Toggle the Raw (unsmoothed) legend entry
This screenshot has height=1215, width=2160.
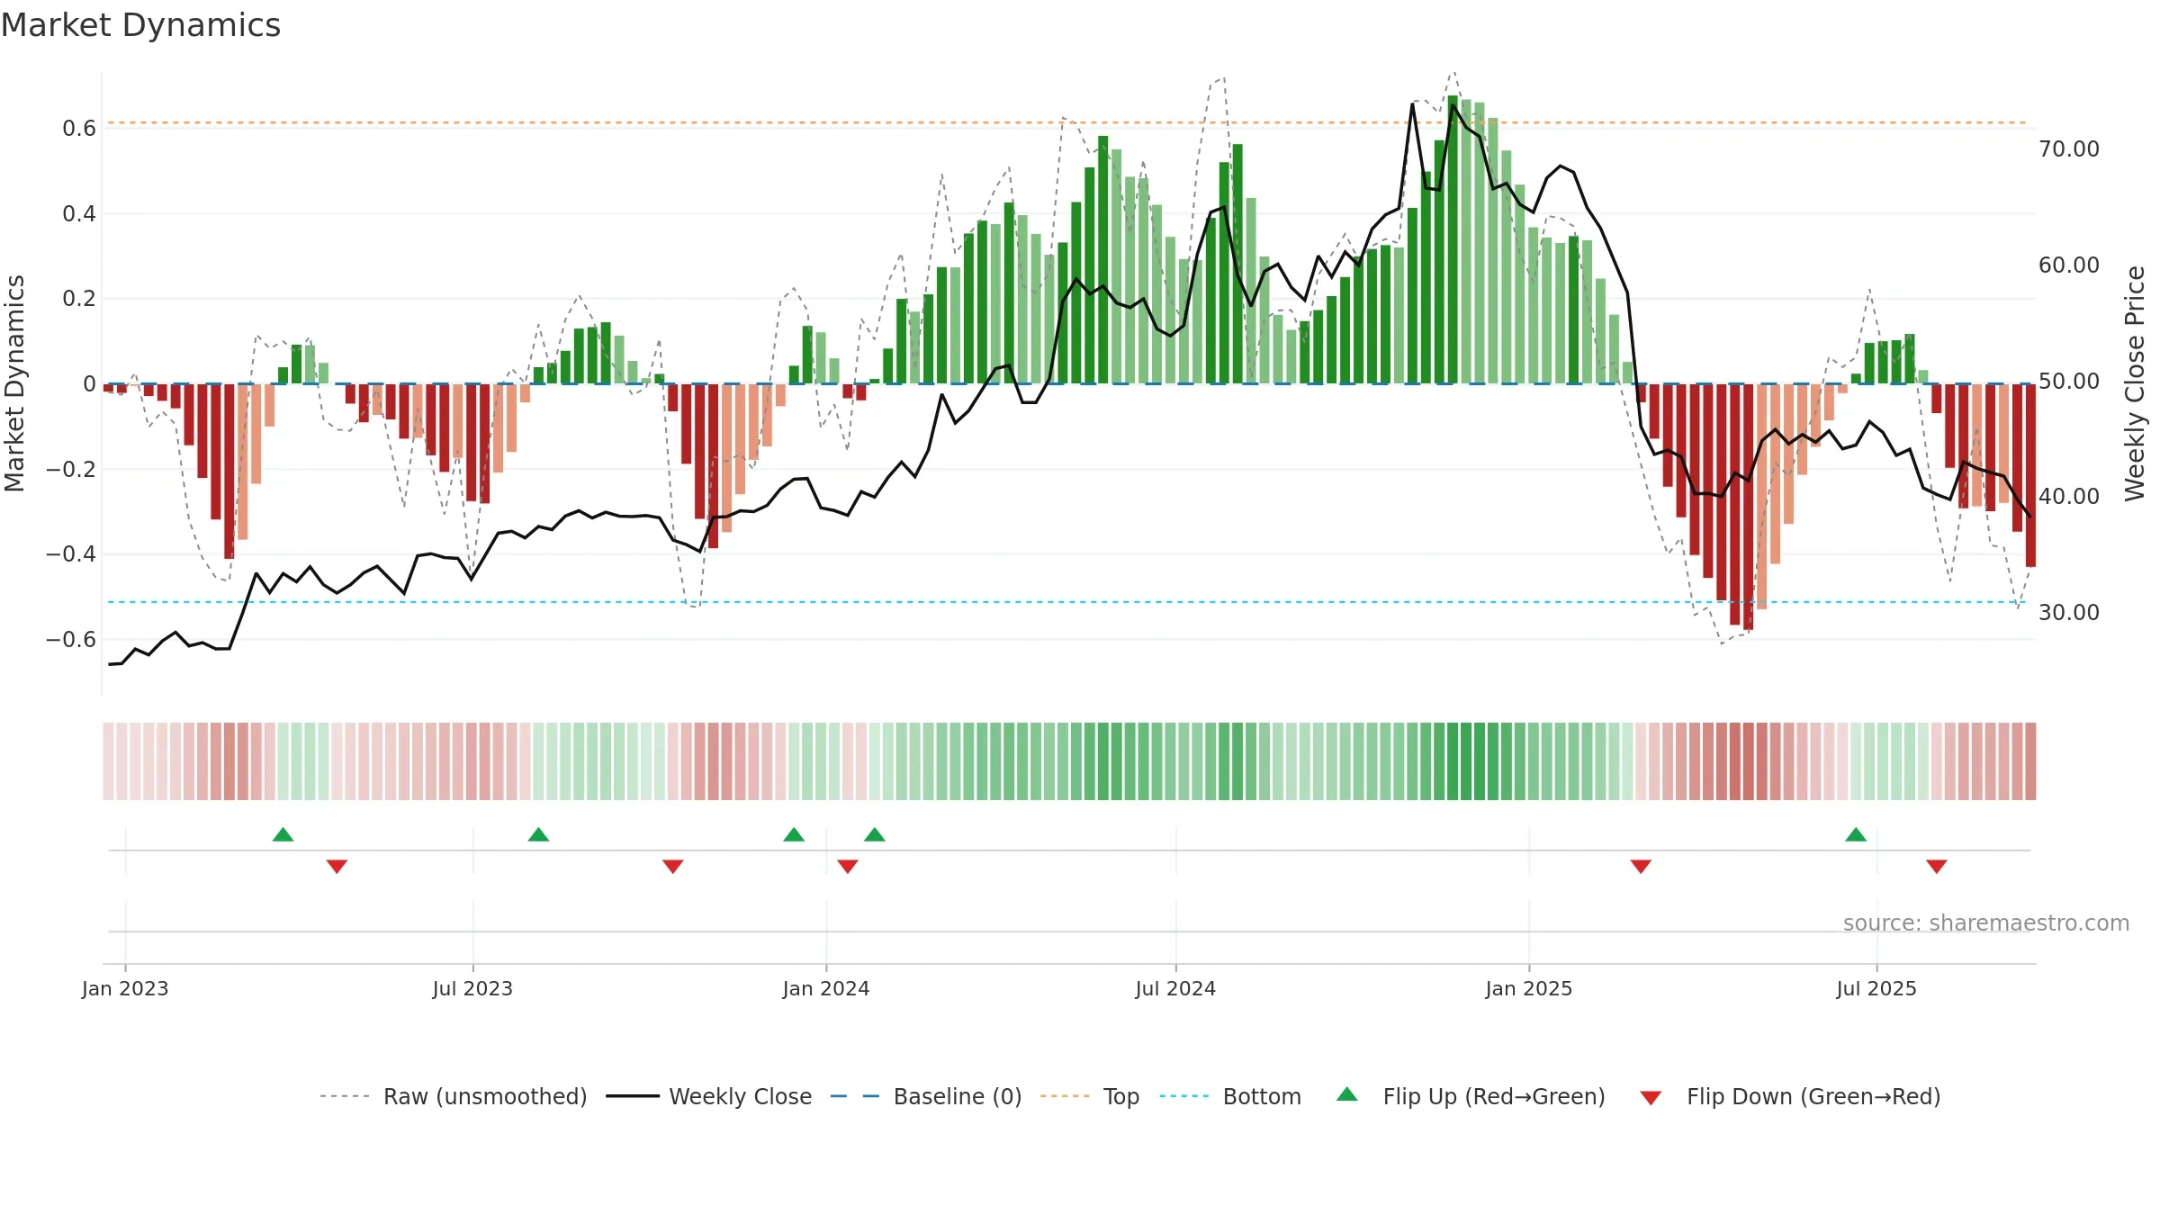pyautogui.click(x=454, y=1097)
